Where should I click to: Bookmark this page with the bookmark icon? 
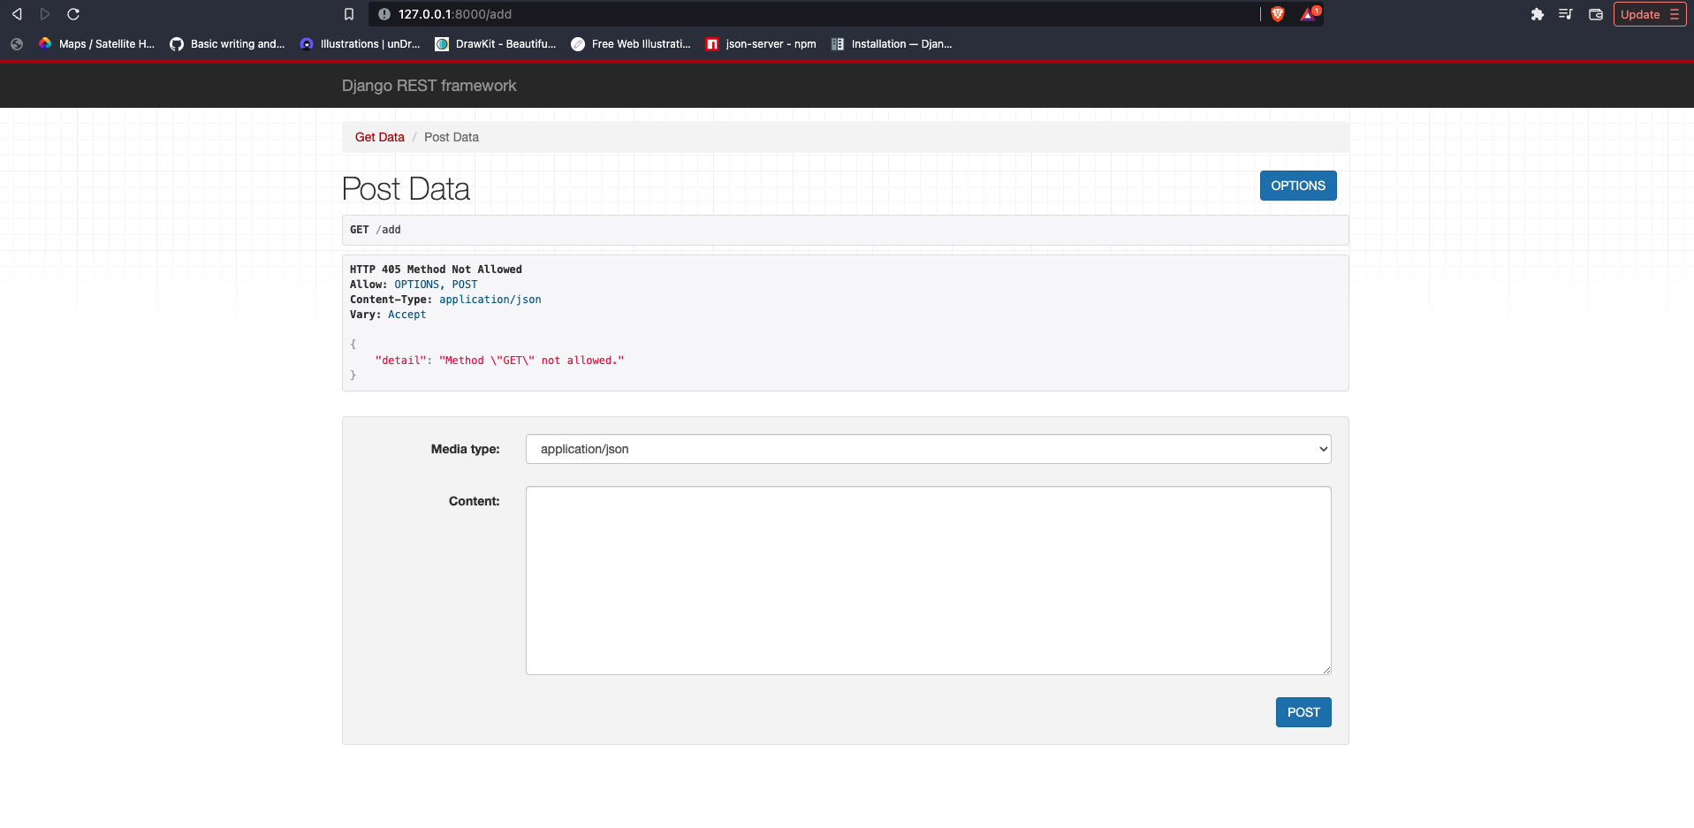point(349,14)
